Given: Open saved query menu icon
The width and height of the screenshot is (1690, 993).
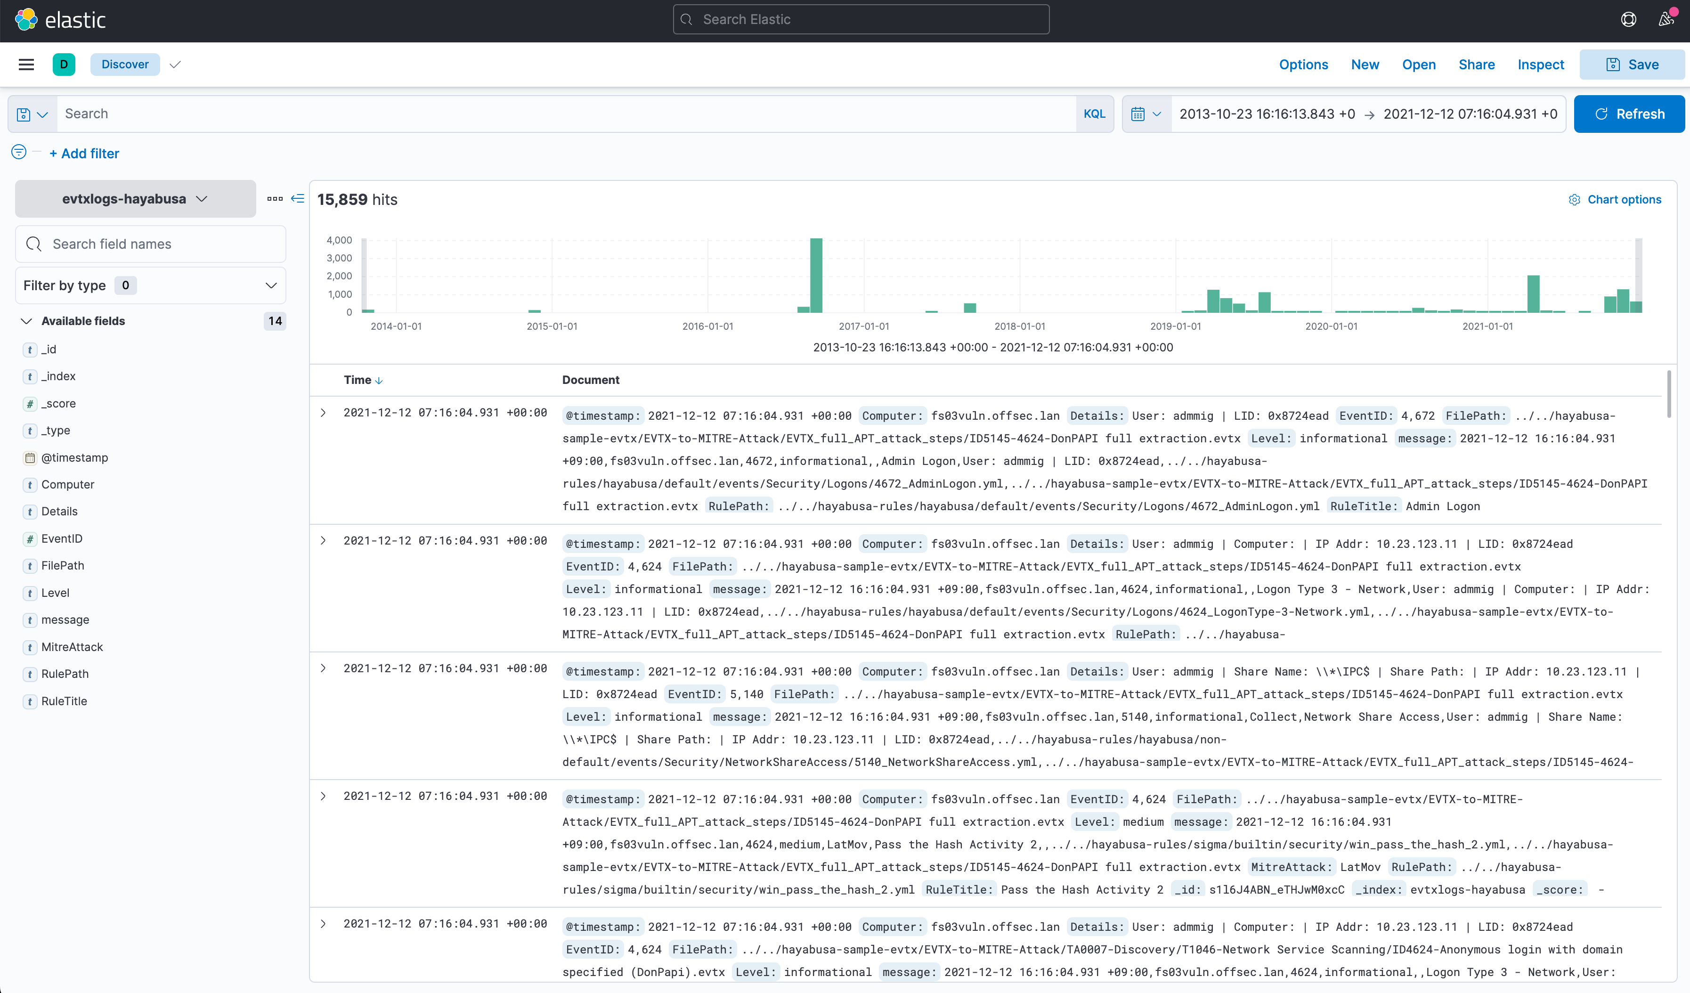Looking at the screenshot, I should [32, 114].
